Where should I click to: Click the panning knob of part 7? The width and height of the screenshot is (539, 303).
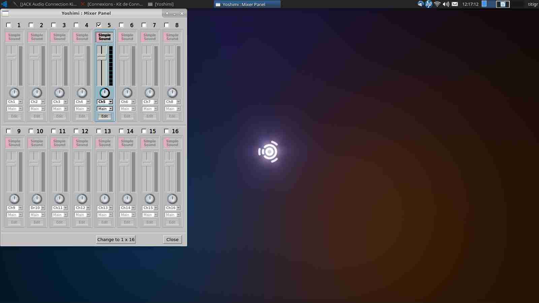(x=150, y=93)
